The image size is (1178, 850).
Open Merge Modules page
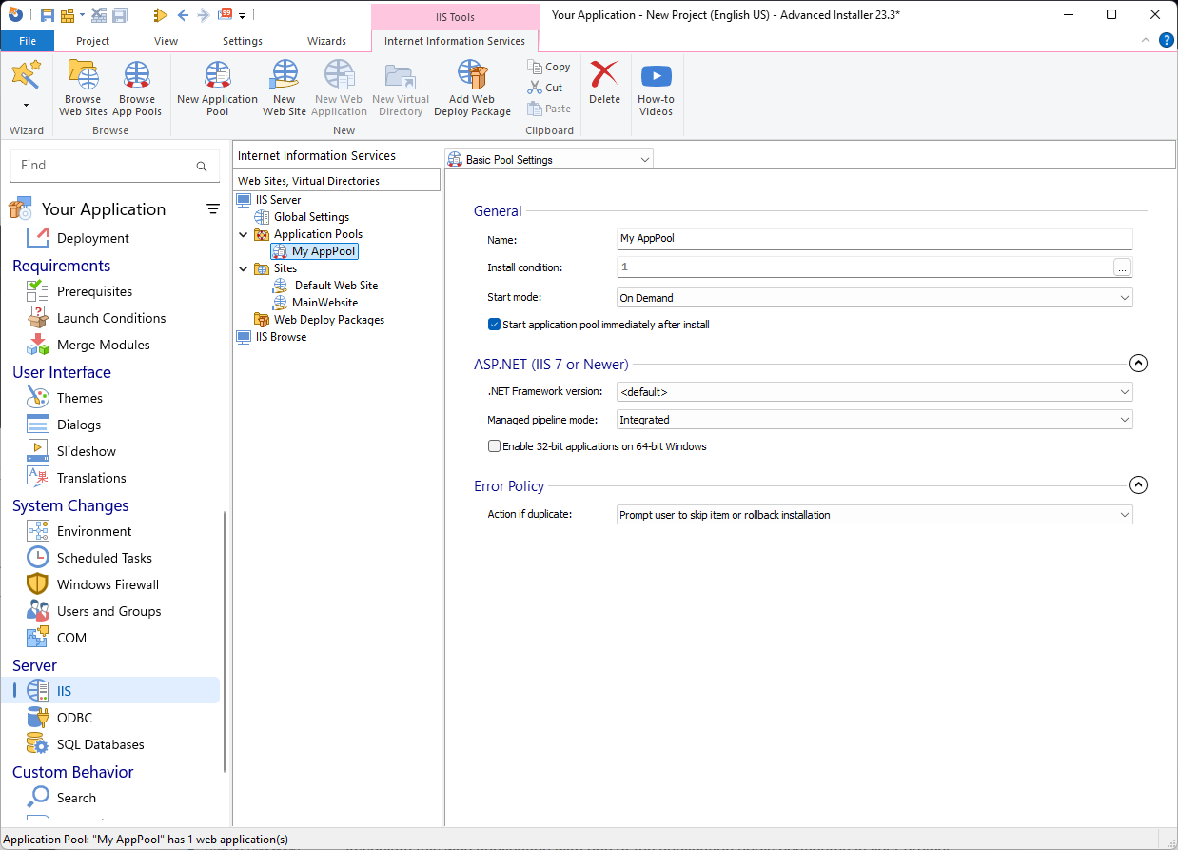click(104, 345)
